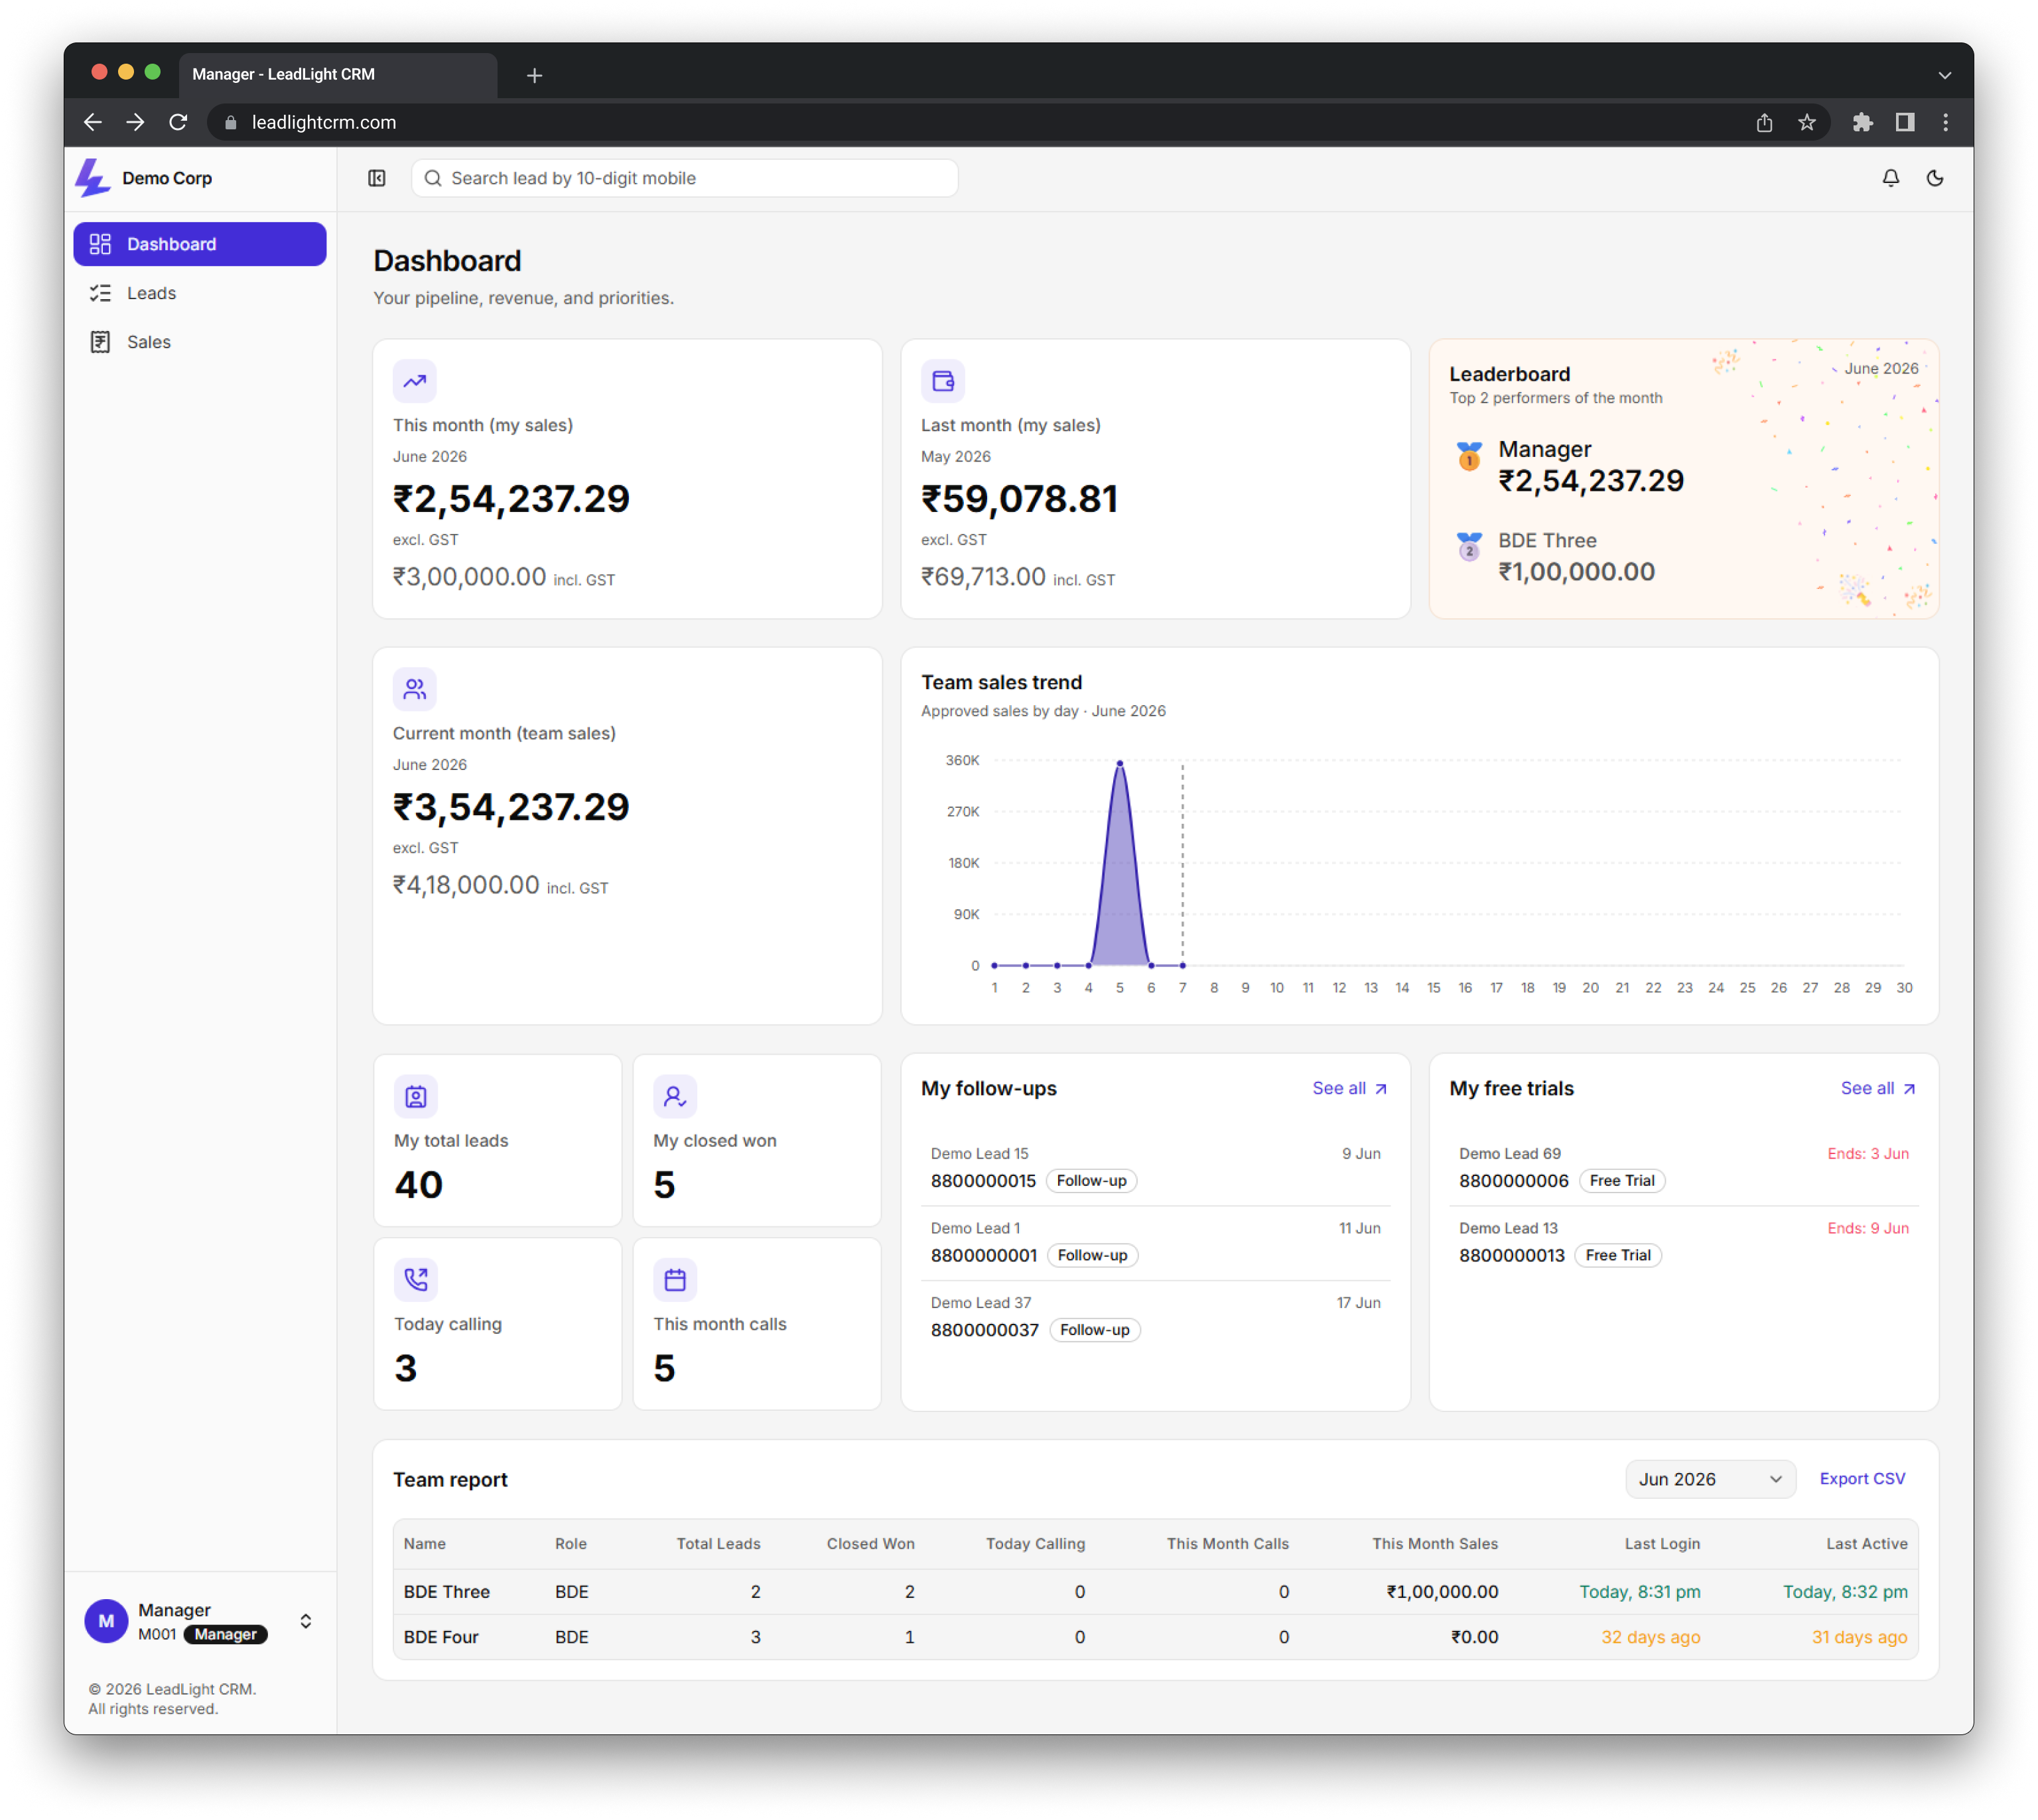Image resolution: width=2038 pixels, height=1820 pixels.
Task: Click the wallet icon on Last month card
Action: 942,381
